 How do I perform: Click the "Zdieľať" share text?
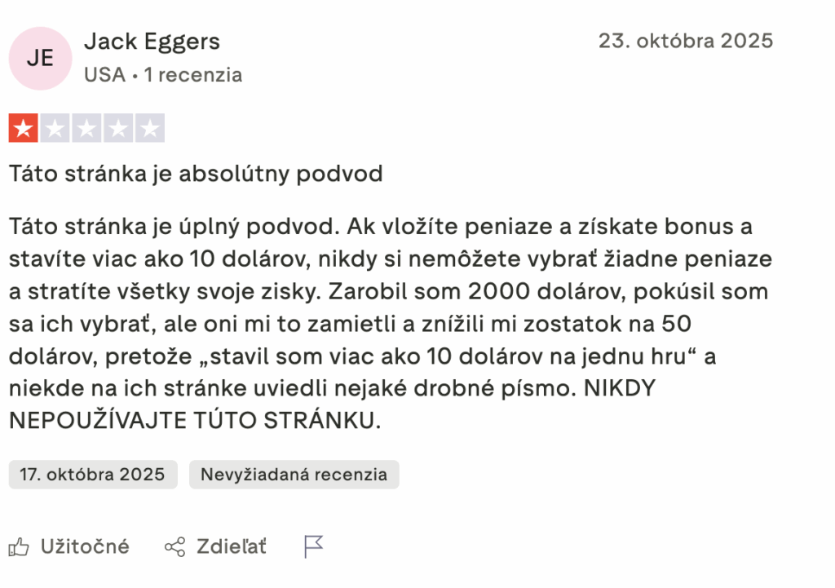(232, 546)
